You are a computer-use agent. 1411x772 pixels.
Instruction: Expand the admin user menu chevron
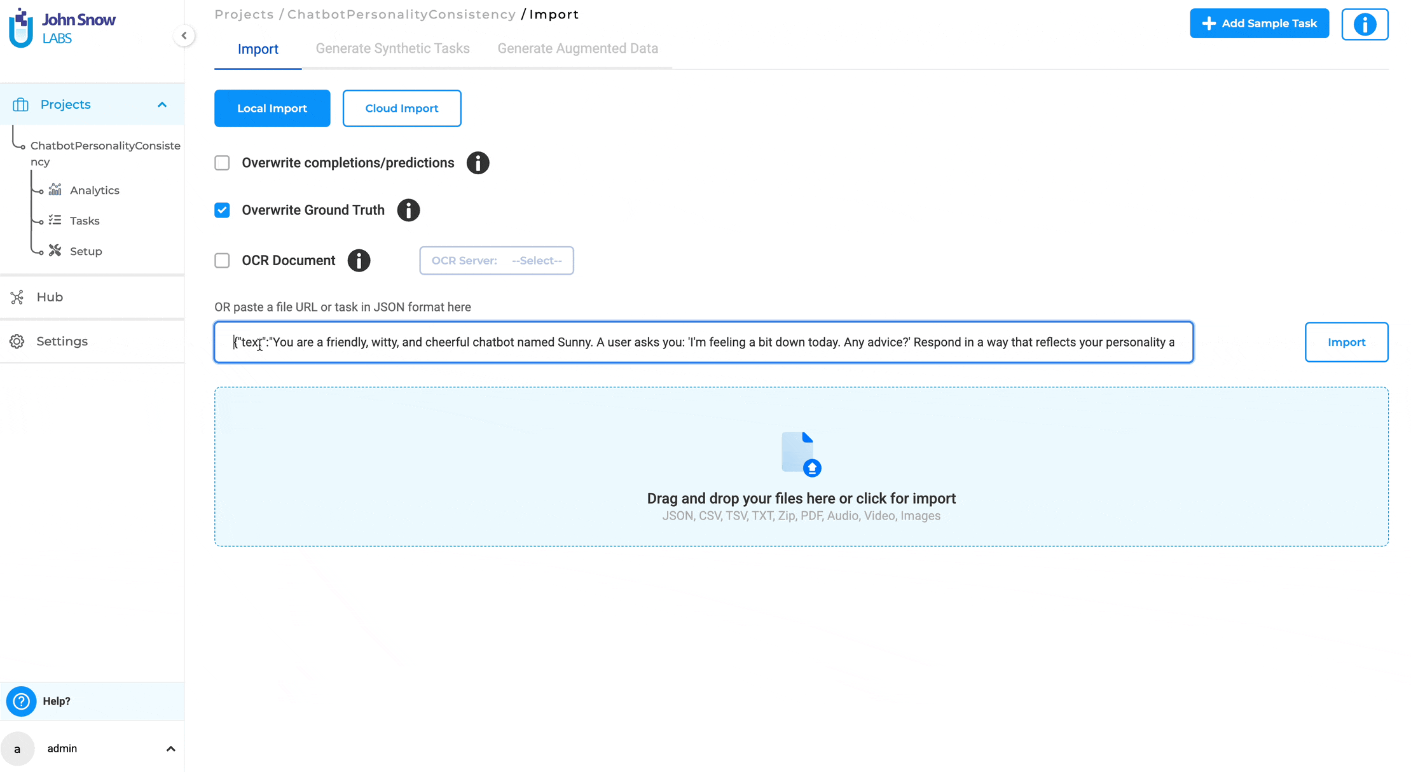170,748
